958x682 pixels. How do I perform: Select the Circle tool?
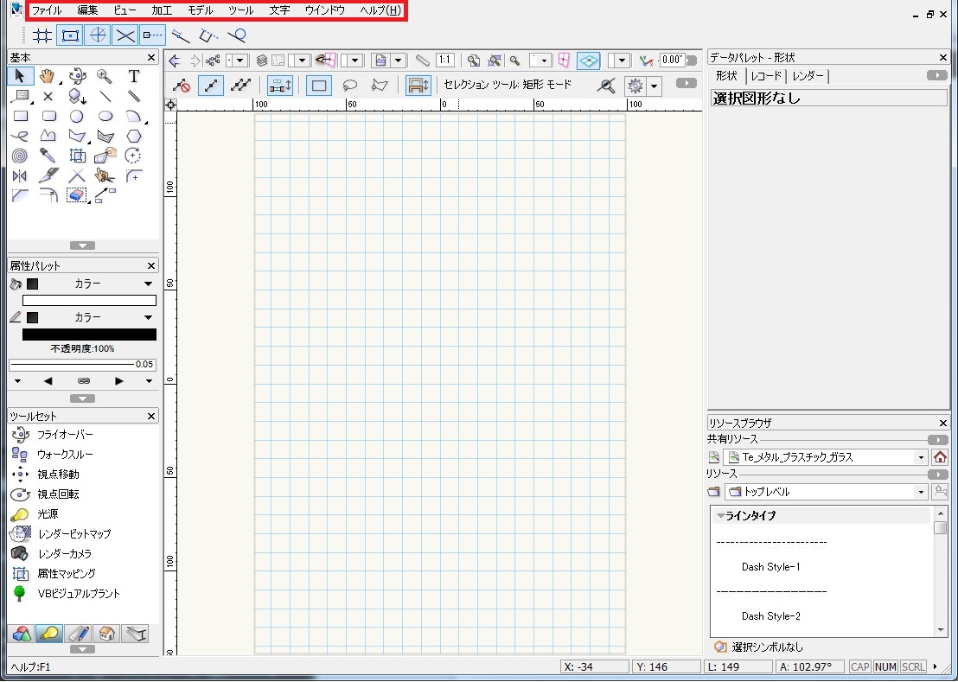(x=76, y=116)
